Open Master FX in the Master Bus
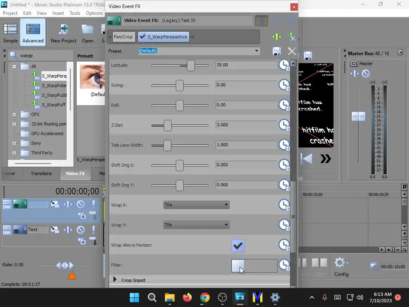Image resolution: width=409 pixels, height=307 pixels. [x=355, y=74]
